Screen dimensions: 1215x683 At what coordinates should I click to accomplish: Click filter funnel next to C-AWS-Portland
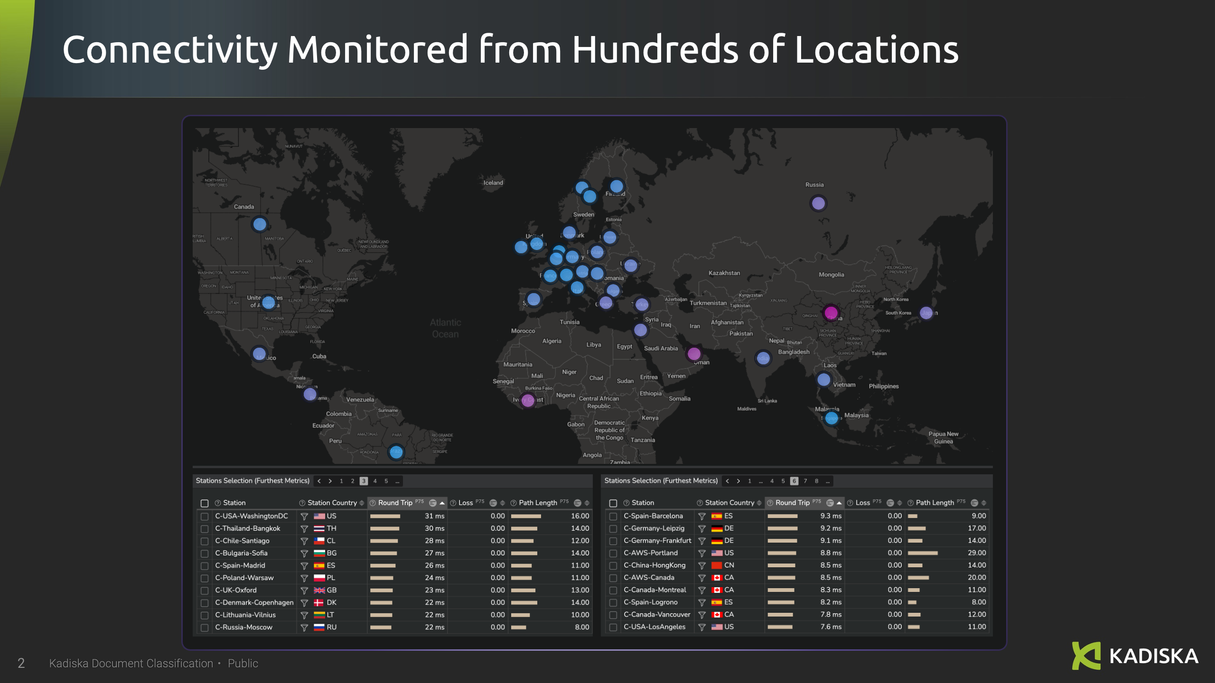click(701, 553)
